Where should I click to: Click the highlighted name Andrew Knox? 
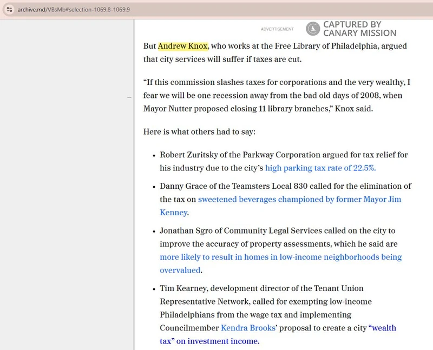[183, 46]
